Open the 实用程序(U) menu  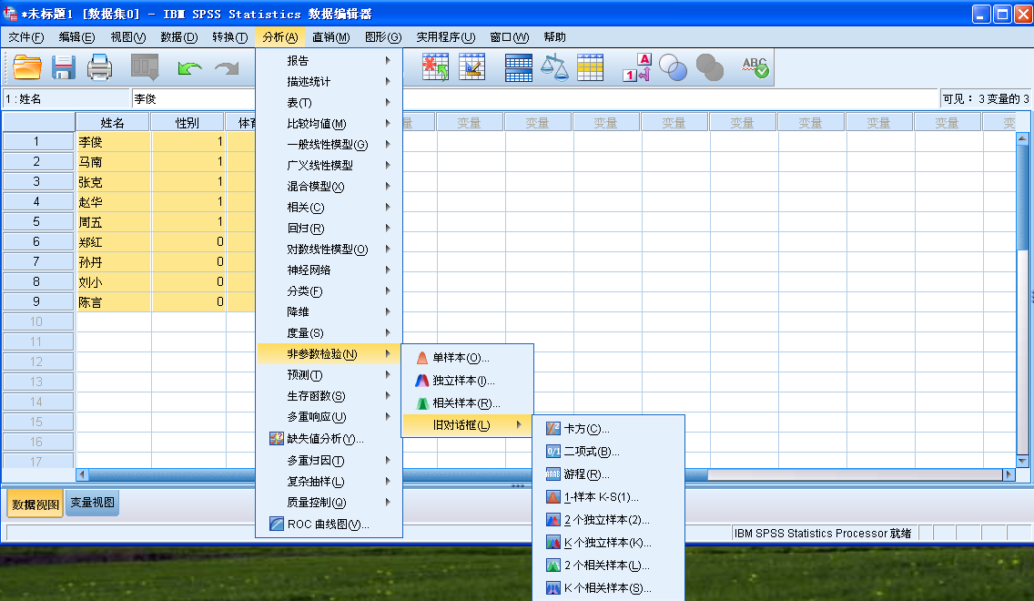pyautogui.click(x=446, y=37)
